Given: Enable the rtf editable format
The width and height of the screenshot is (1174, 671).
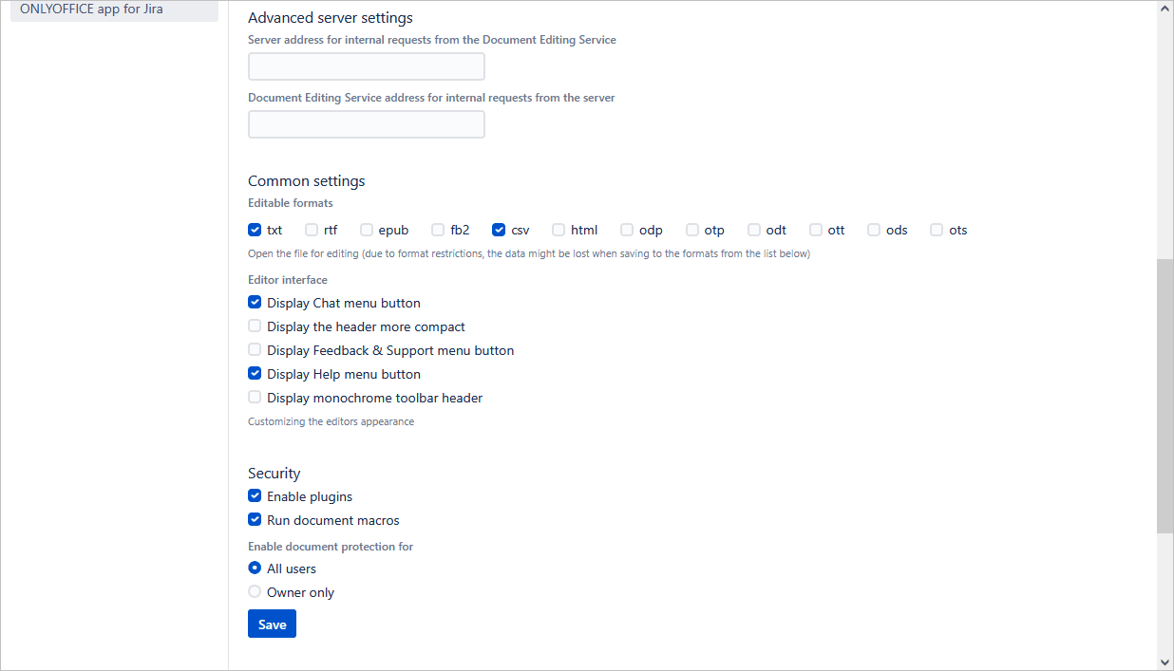Looking at the screenshot, I should (x=312, y=230).
